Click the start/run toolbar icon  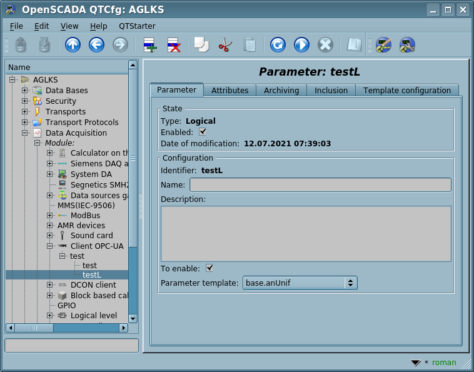pyautogui.click(x=301, y=45)
